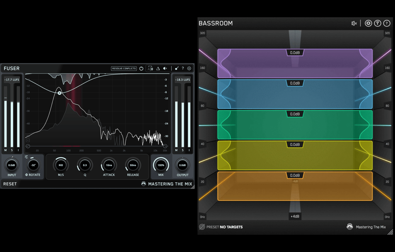This screenshot has height=252, width=395.
Task: Click the RELEASE knob showing 50ms
Action: click(x=133, y=165)
